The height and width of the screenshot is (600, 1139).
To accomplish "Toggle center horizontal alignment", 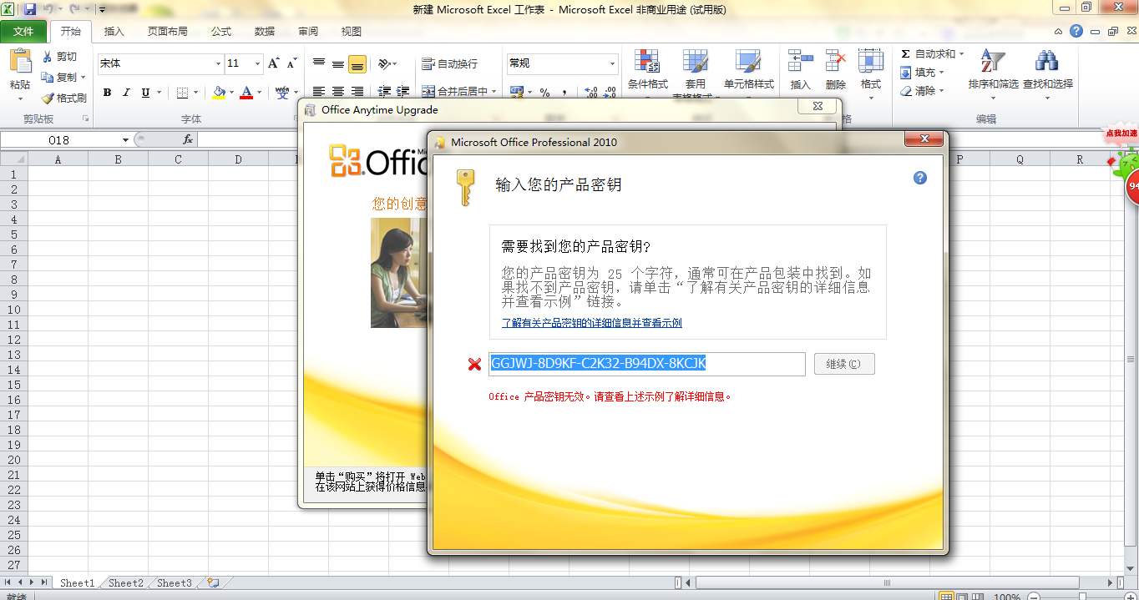I will click(x=337, y=92).
